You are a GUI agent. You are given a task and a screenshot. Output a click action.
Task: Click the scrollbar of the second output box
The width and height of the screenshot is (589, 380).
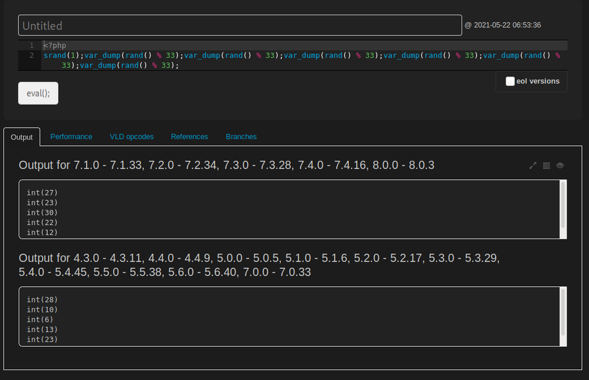point(562,312)
